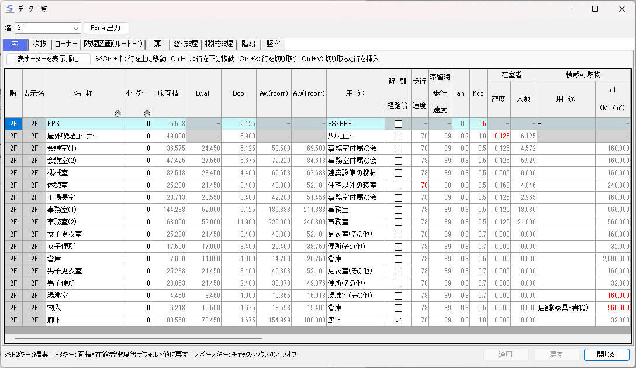Switch to the 扉 tab
This screenshot has height=368, width=636.
157,44
